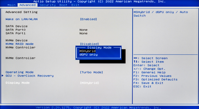This screenshot has width=199, height=109.
Task: Click the F2: Previous Values hint
Action: pyautogui.click(x=152, y=76)
